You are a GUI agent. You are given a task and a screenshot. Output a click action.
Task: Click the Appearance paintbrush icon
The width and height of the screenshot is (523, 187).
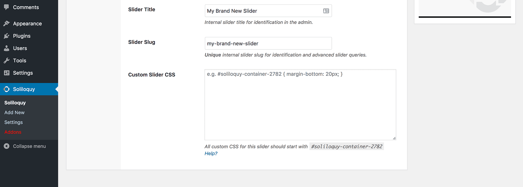[x=7, y=24]
